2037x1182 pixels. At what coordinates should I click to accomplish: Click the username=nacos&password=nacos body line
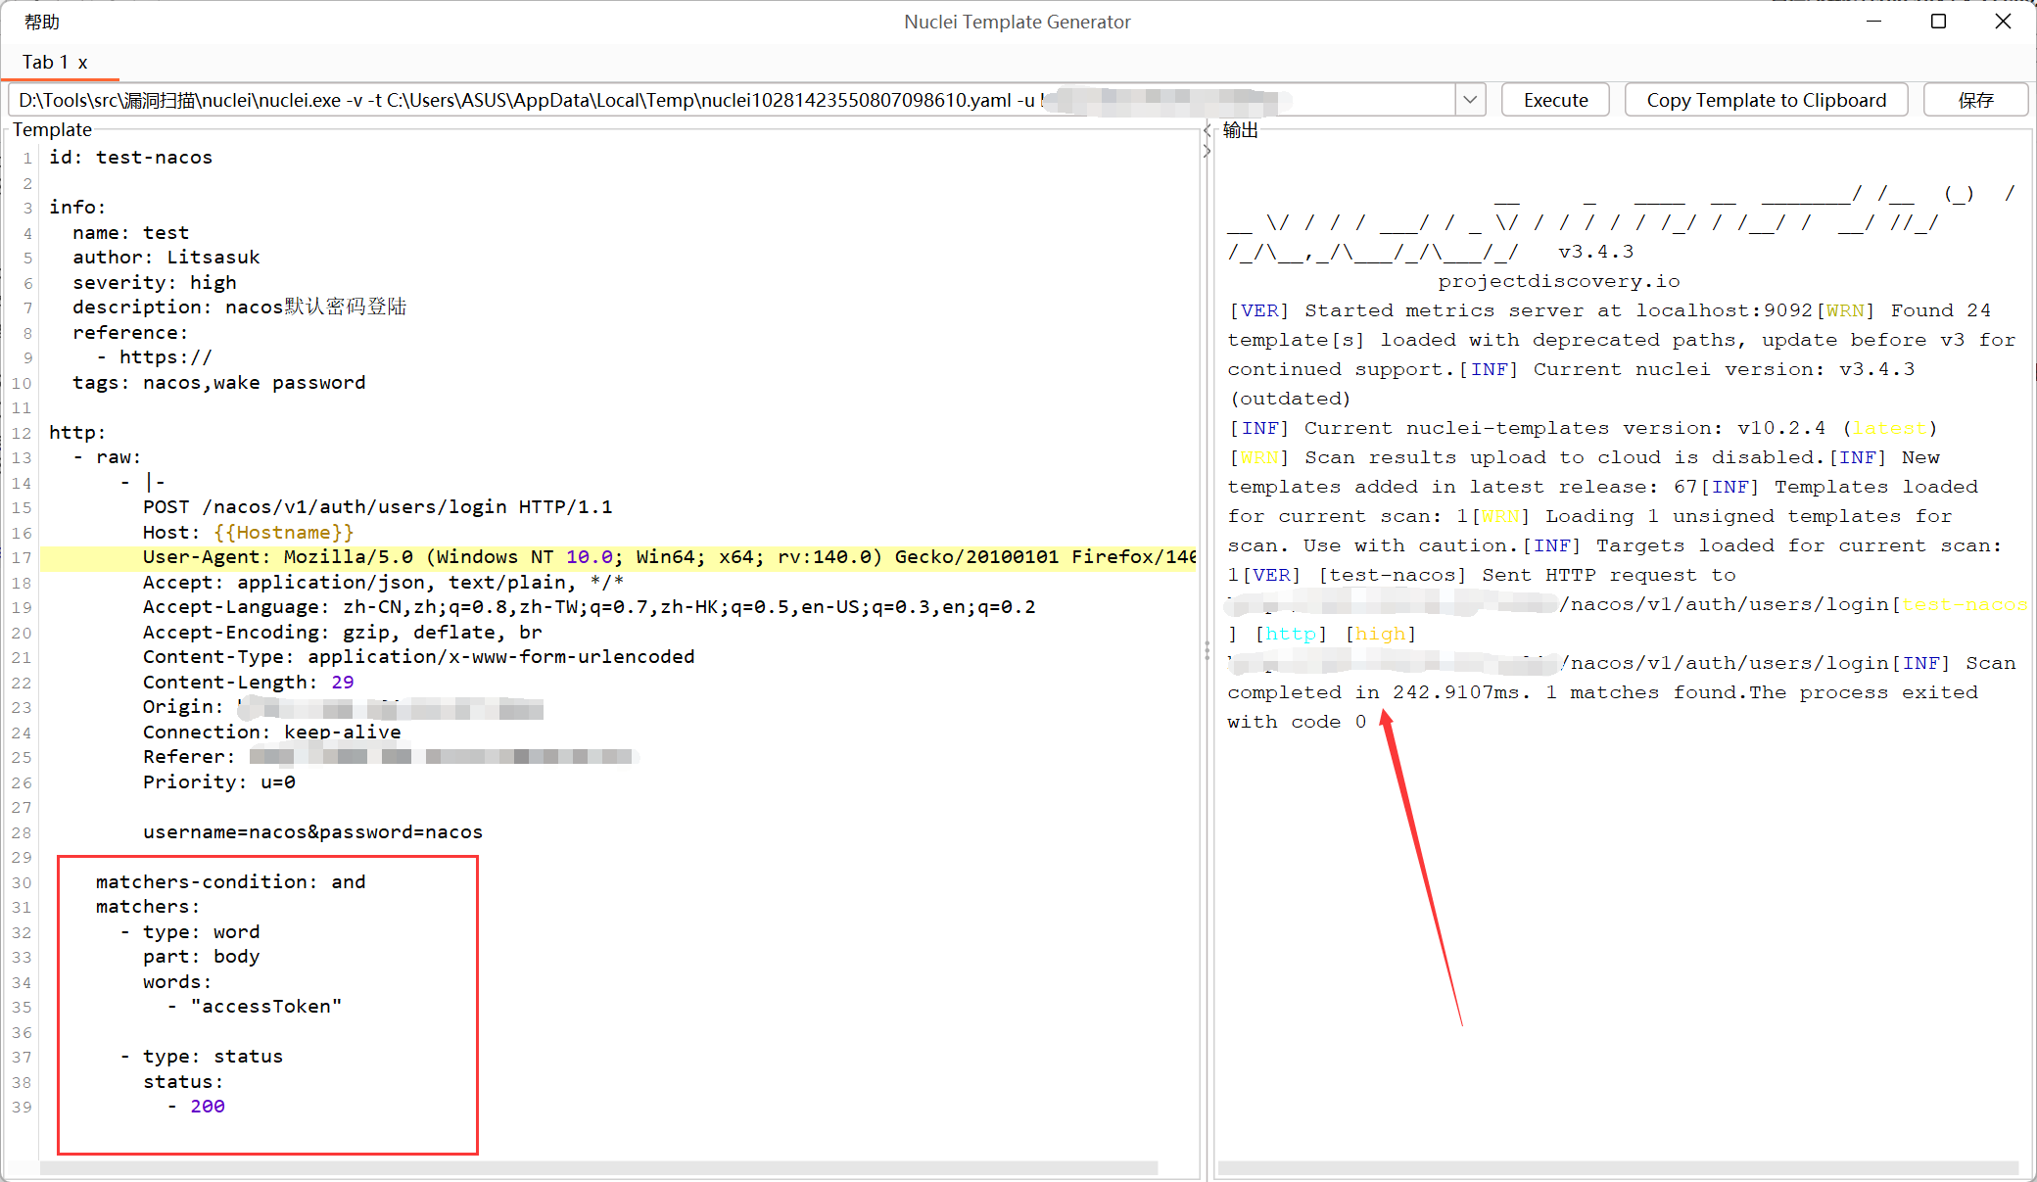312,832
